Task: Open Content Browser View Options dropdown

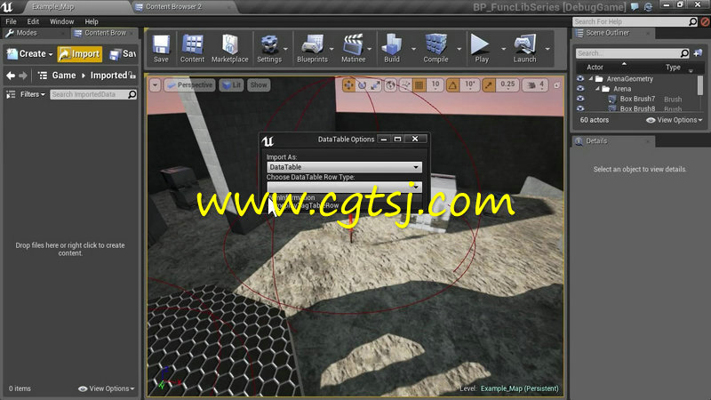Action: (x=106, y=388)
